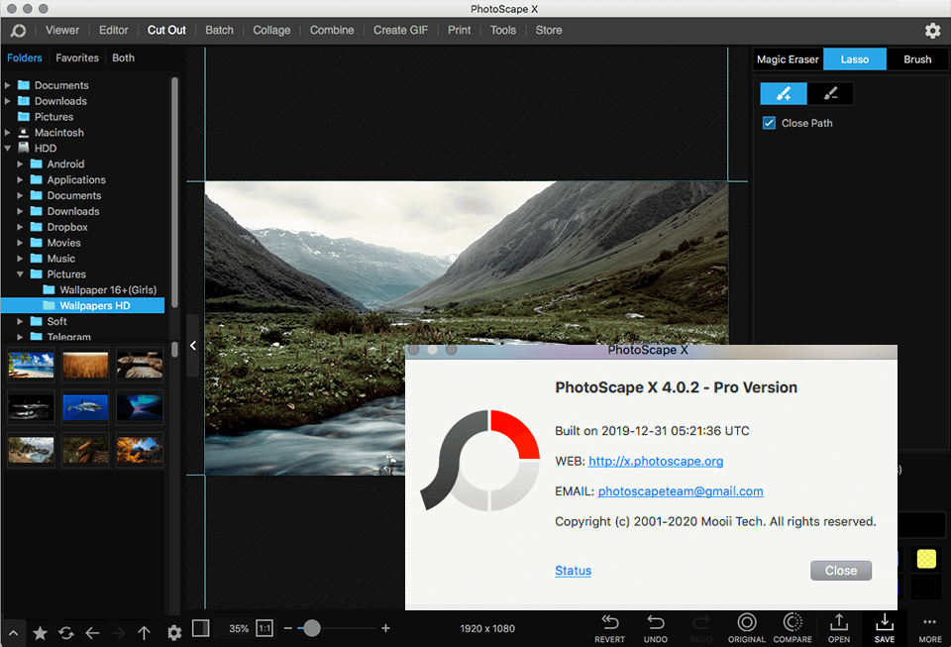Click the bottom-left up chevron icon
The width and height of the screenshot is (951, 647).
click(13, 633)
